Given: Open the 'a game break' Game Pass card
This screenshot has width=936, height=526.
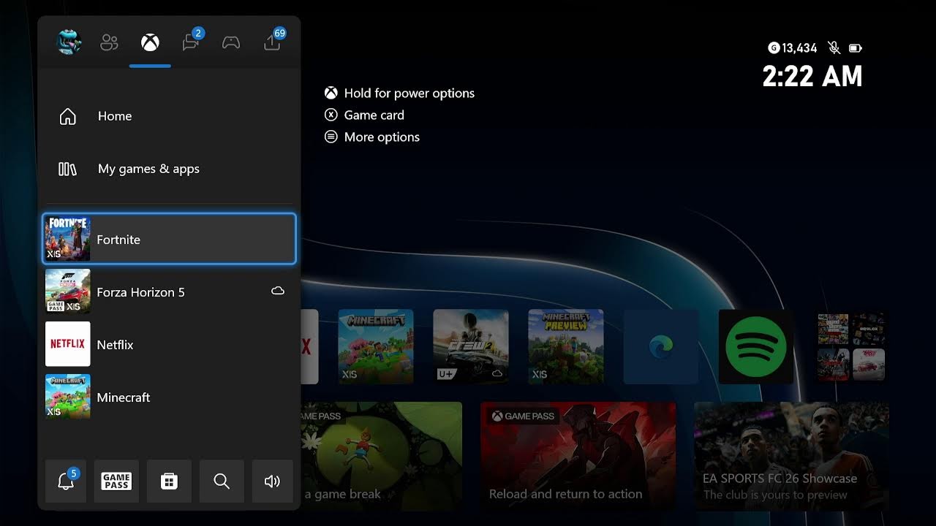Looking at the screenshot, I should click(x=381, y=456).
